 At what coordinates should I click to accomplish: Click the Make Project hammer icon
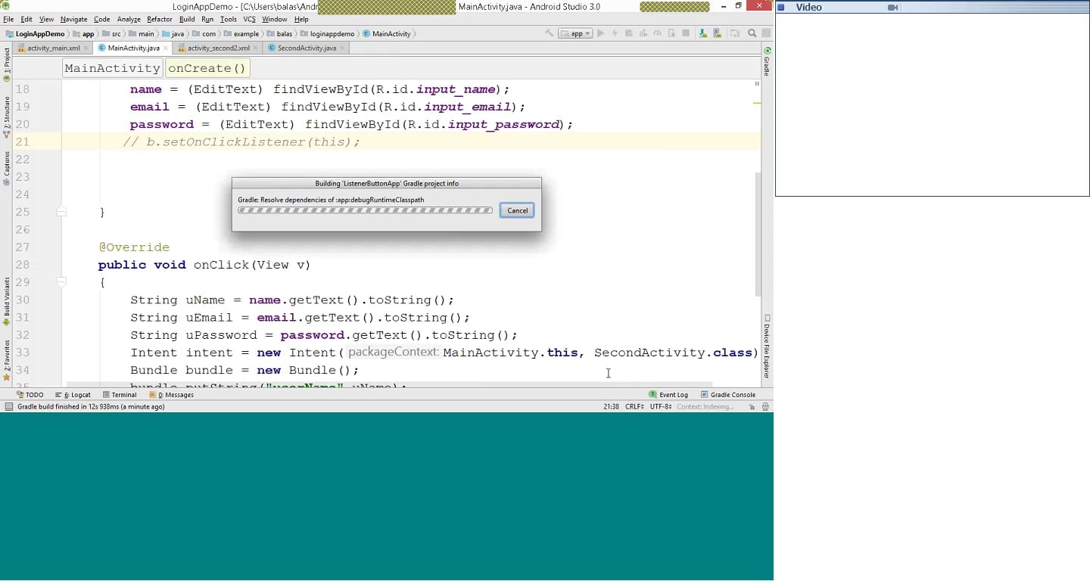(x=549, y=33)
